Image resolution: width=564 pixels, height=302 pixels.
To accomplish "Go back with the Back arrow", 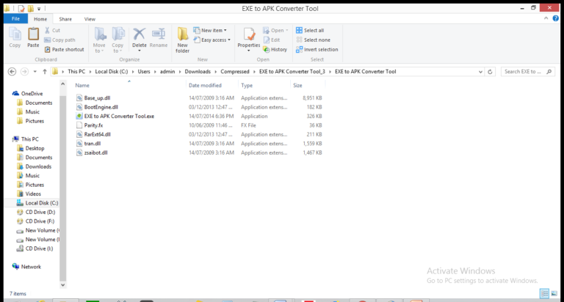I will [x=12, y=71].
